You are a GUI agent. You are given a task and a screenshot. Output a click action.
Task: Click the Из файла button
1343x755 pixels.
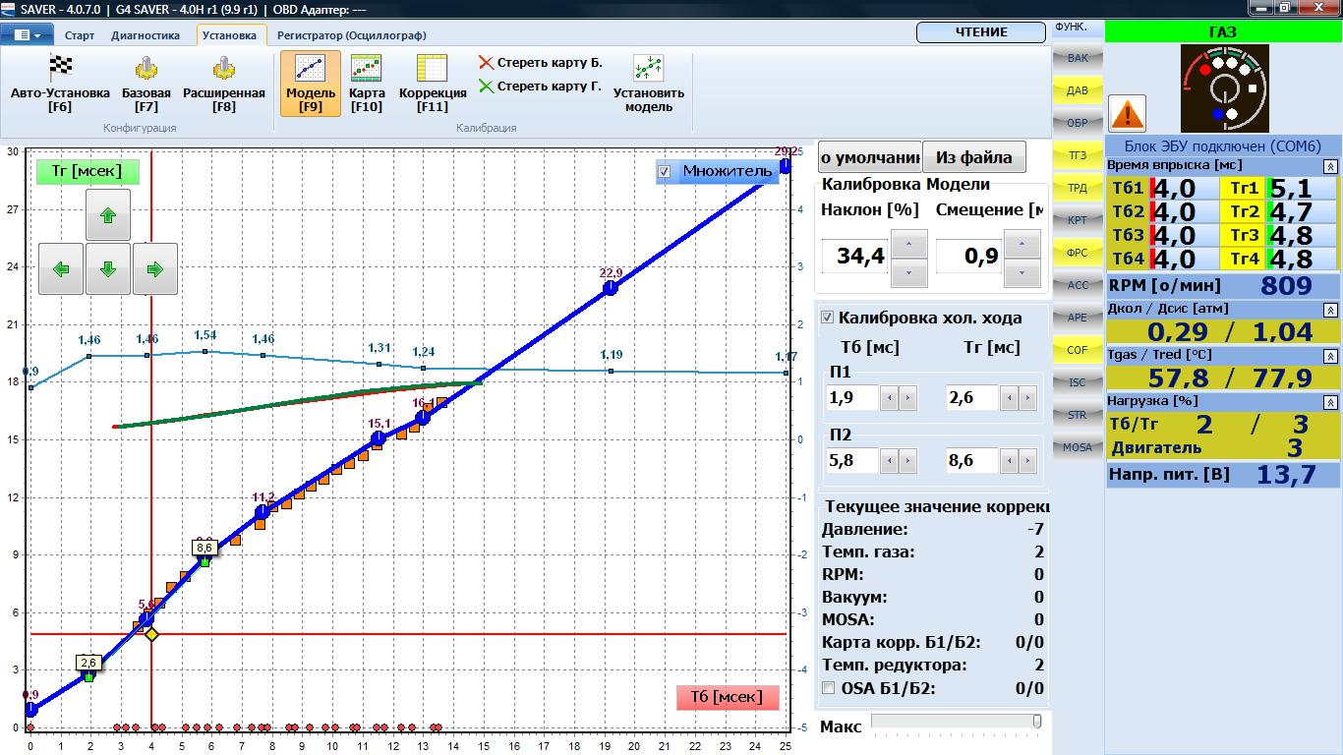[973, 157]
